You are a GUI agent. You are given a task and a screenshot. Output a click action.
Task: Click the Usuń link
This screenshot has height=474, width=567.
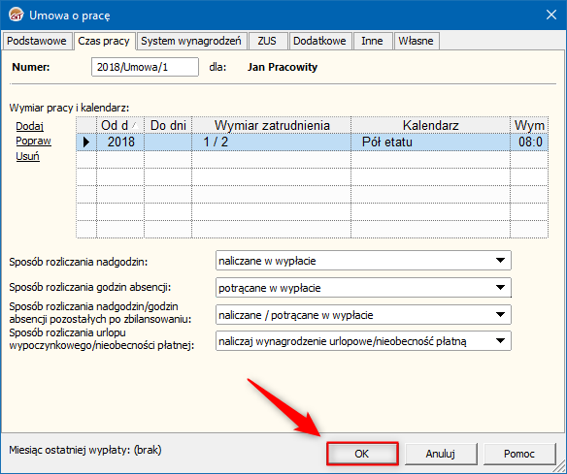tap(27, 156)
